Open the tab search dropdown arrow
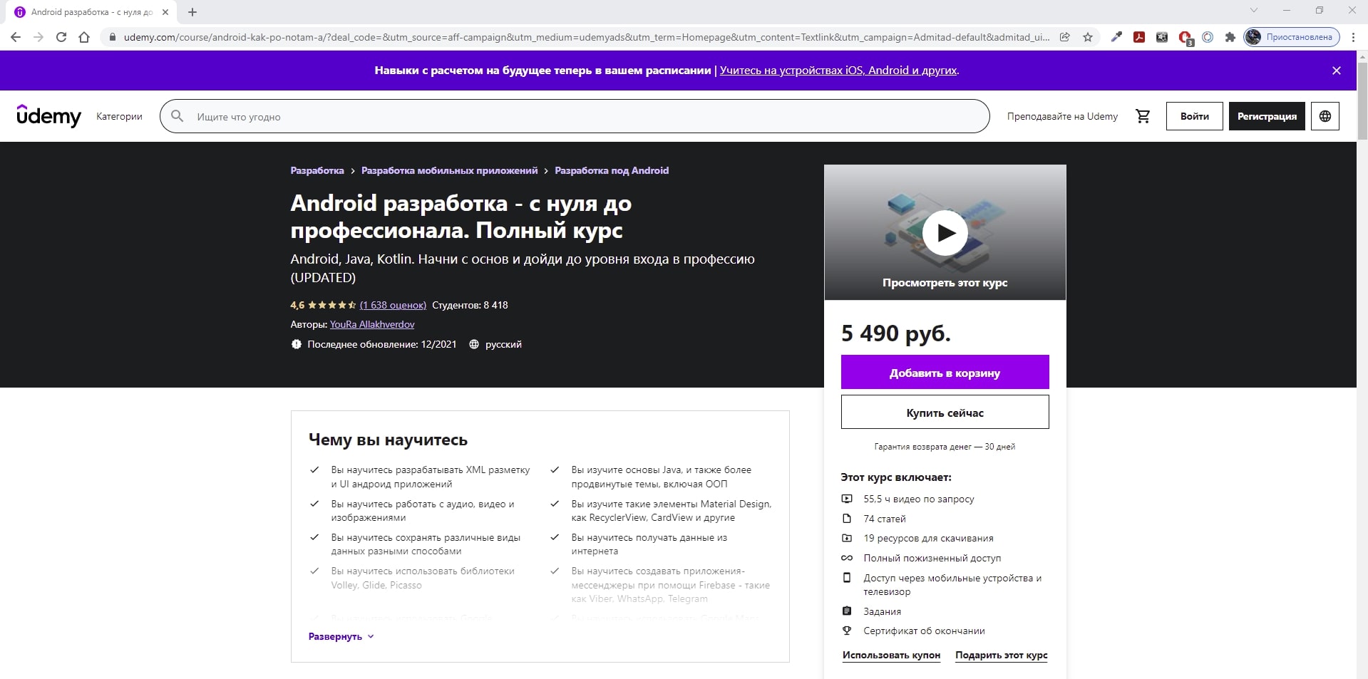The height and width of the screenshot is (679, 1368). pyautogui.click(x=1254, y=10)
